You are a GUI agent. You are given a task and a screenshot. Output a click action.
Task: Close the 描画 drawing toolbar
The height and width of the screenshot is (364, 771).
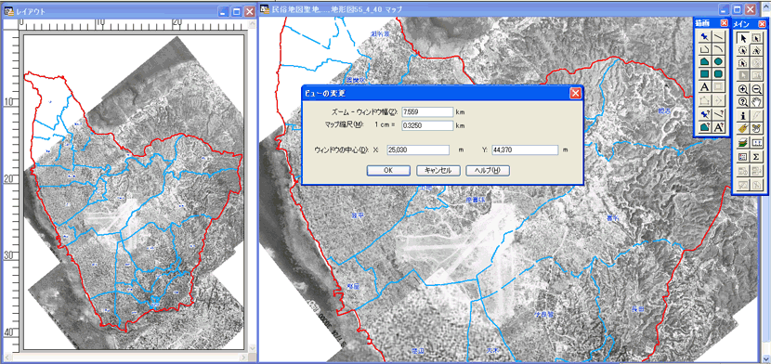[724, 23]
